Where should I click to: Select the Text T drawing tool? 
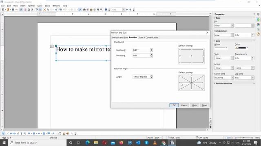pos(21,133)
